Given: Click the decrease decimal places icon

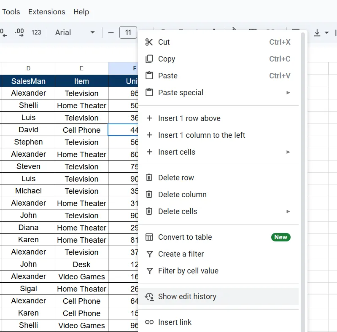Looking at the screenshot, I should point(3,32).
